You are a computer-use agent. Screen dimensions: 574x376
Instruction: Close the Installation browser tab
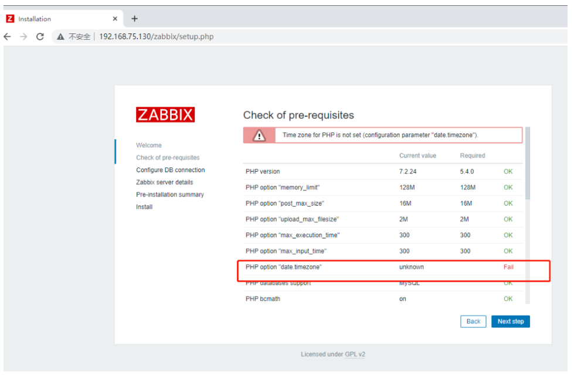click(x=115, y=19)
